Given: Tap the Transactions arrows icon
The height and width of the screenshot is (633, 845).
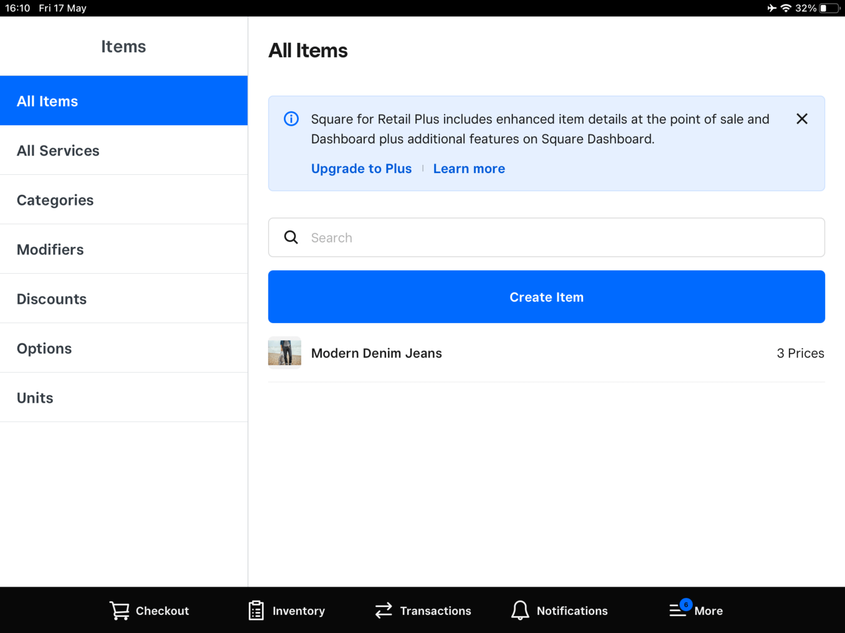Looking at the screenshot, I should point(383,610).
